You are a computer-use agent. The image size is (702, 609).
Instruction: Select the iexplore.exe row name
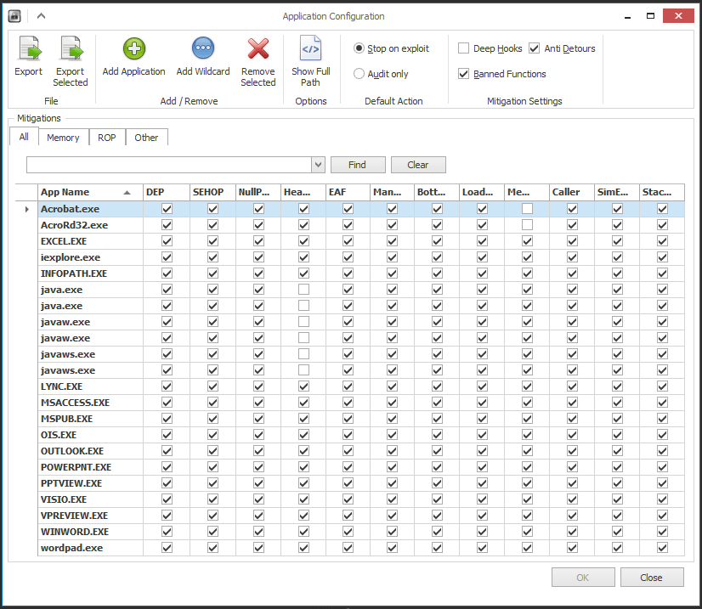click(x=71, y=257)
